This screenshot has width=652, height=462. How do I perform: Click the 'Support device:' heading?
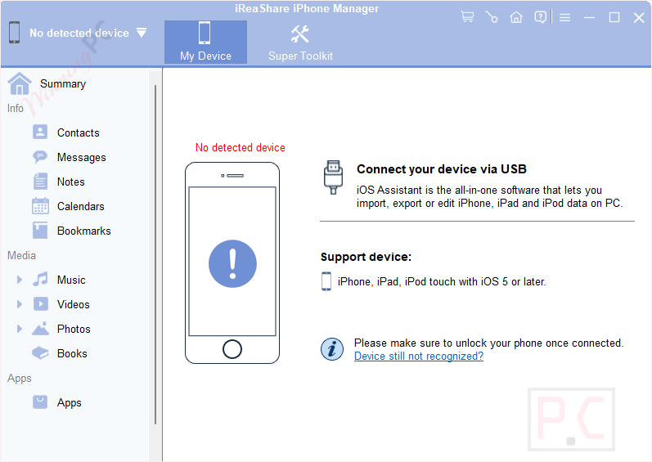coord(366,258)
